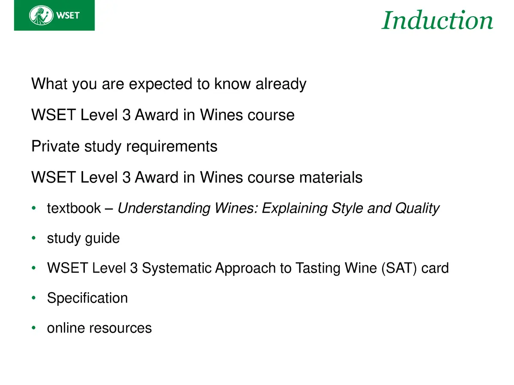Click the green bullet beside 'Specification'
Viewport: 514px width, 385px height.
click(34, 299)
